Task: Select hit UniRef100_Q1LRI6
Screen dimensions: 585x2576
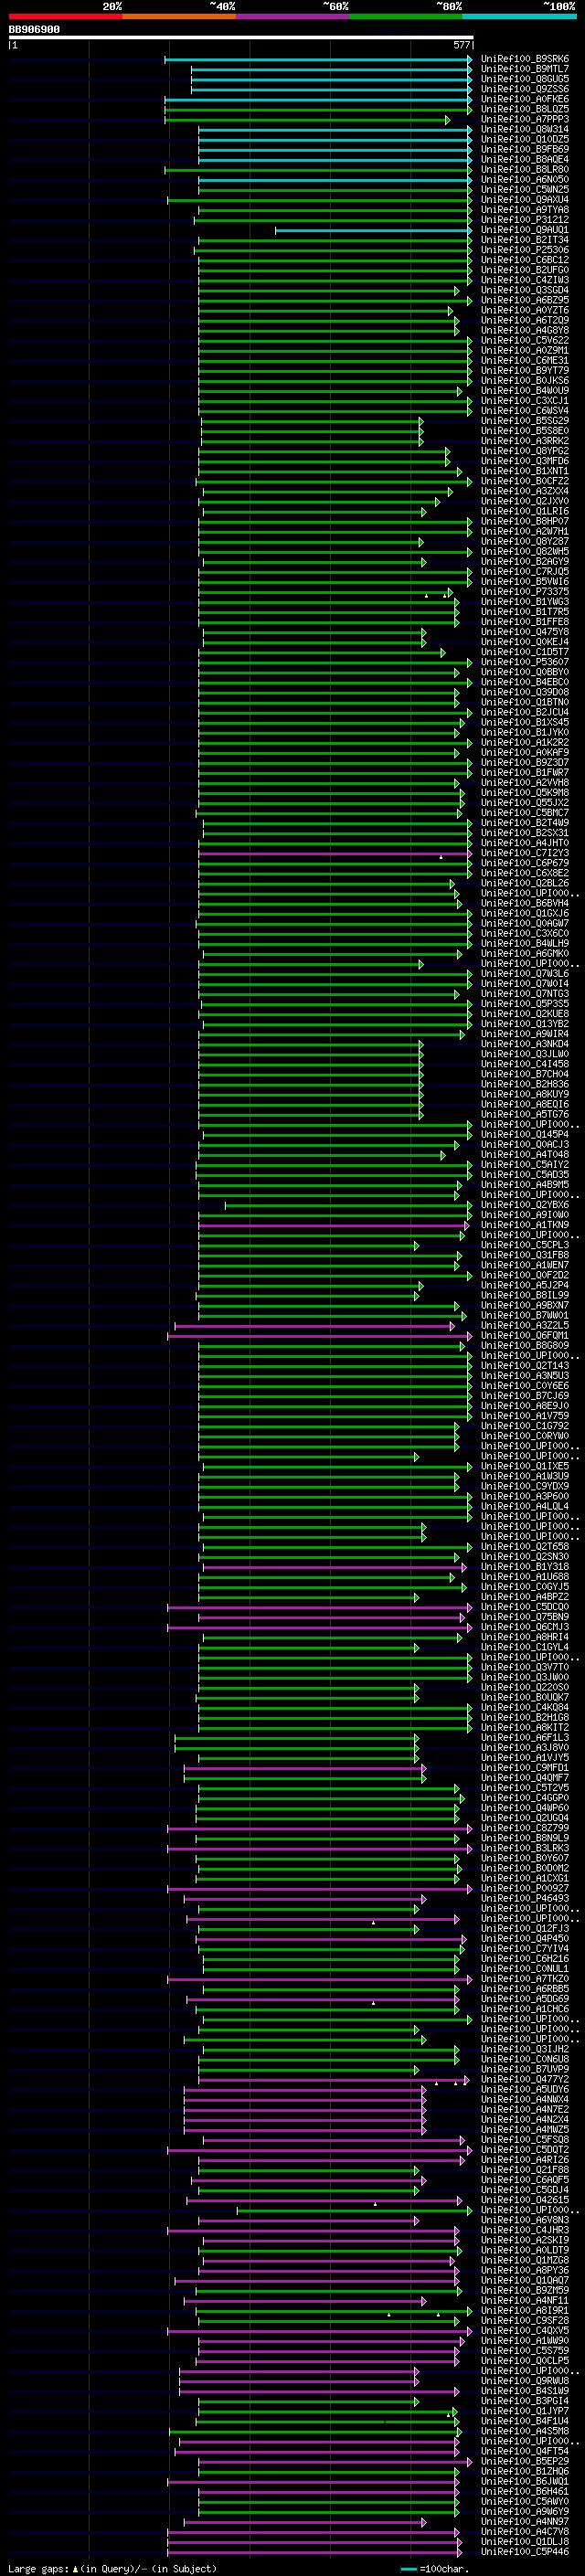Action: click(x=524, y=511)
